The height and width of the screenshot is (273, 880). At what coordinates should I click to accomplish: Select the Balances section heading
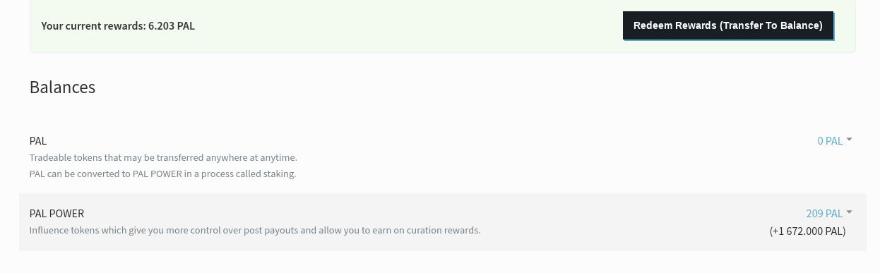tap(62, 87)
